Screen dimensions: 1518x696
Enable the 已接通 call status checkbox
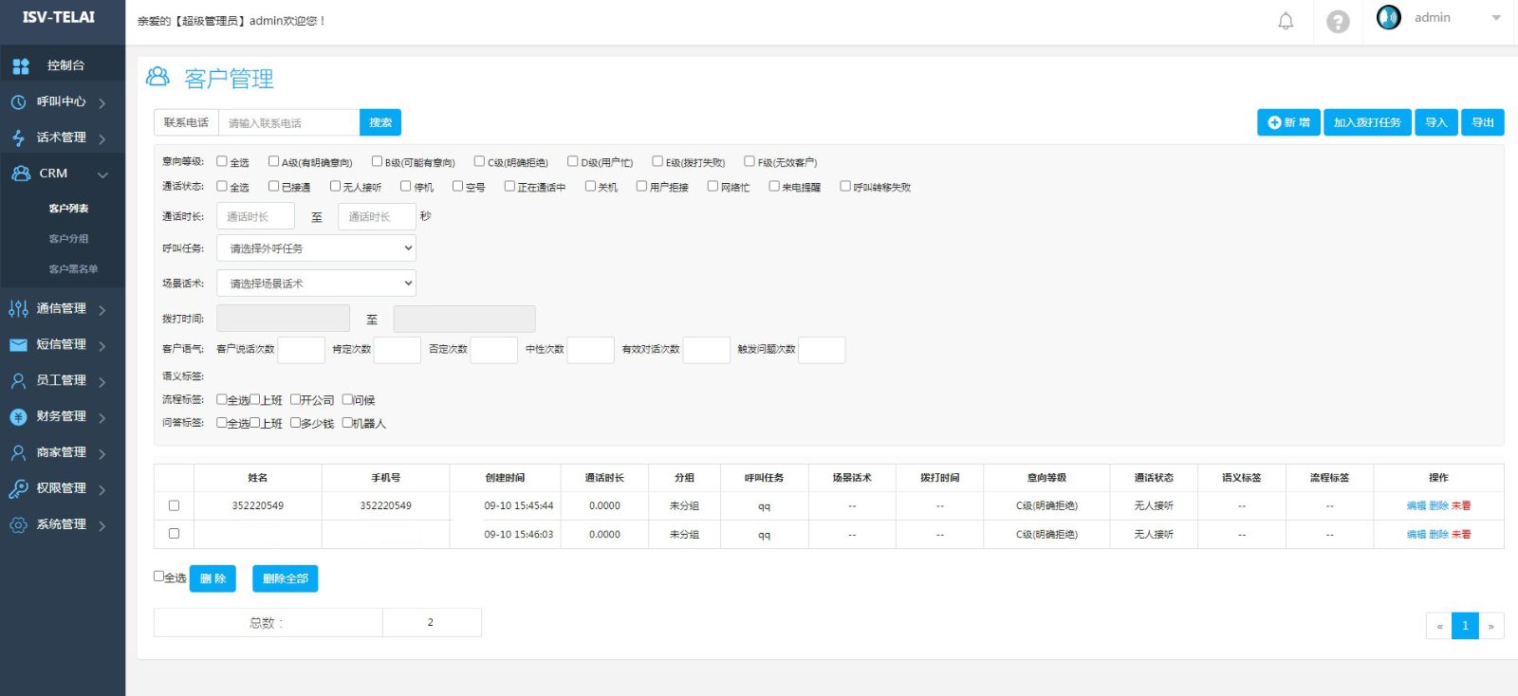point(274,186)
